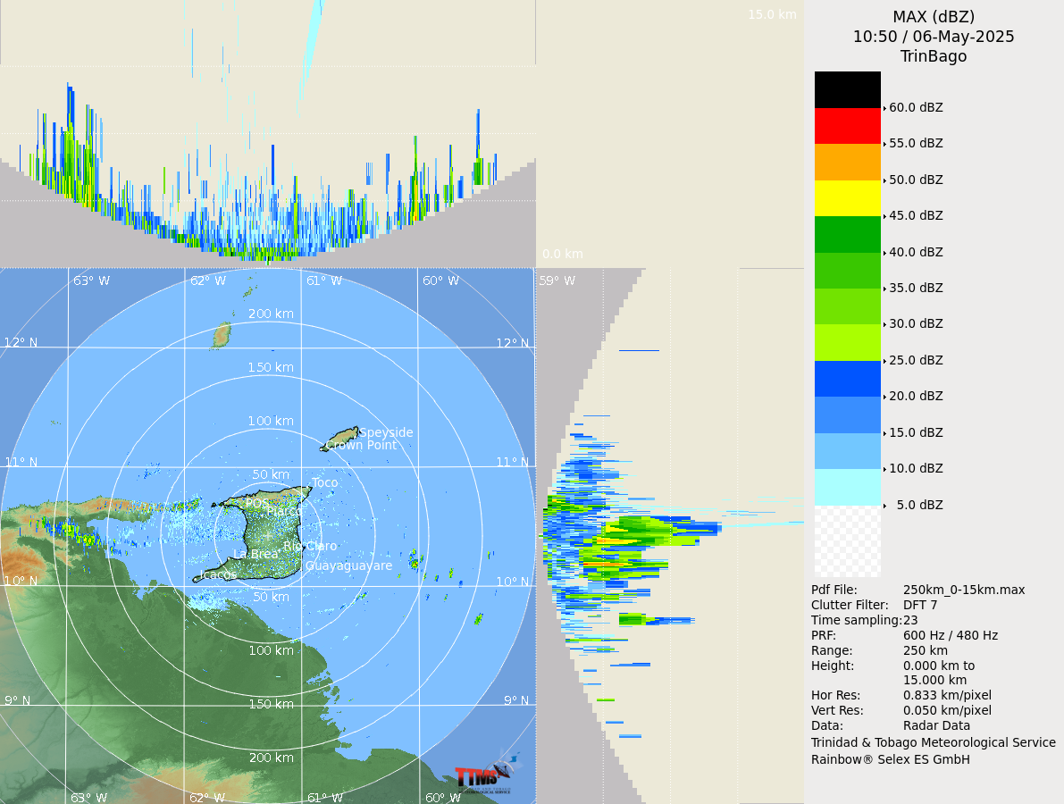Screen dimensions: 1064x804
Task: Click the '10.0 dBZ' legend label
Action: pyautogui.click(x=916, y=468)
